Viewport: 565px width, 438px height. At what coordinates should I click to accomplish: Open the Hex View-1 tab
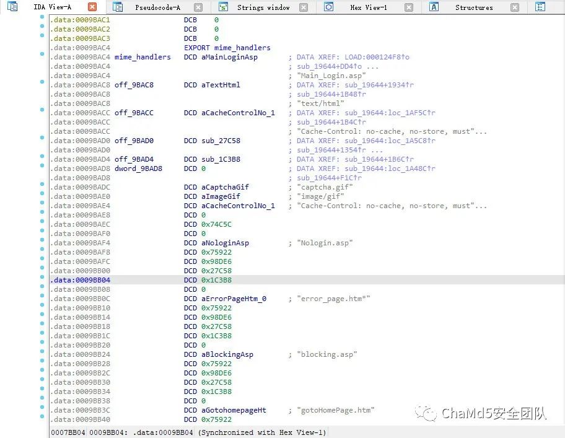(x=369, y=7)
